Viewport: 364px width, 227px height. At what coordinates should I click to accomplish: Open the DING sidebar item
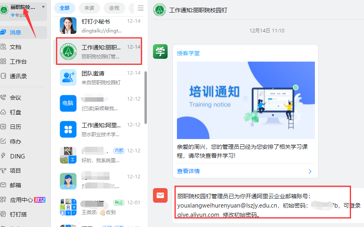coord(23,156)
